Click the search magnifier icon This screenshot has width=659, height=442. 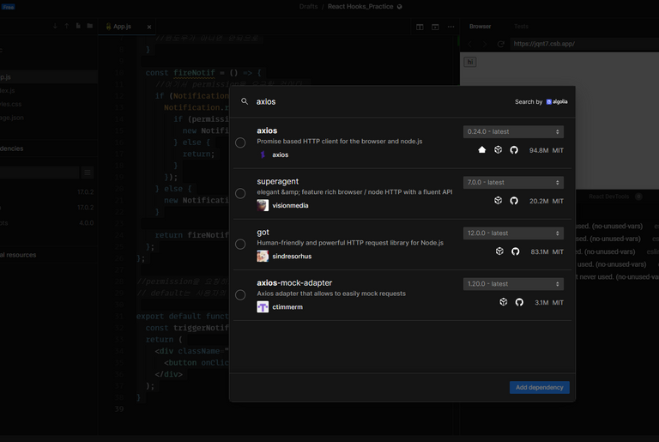[x=245, y=101]
